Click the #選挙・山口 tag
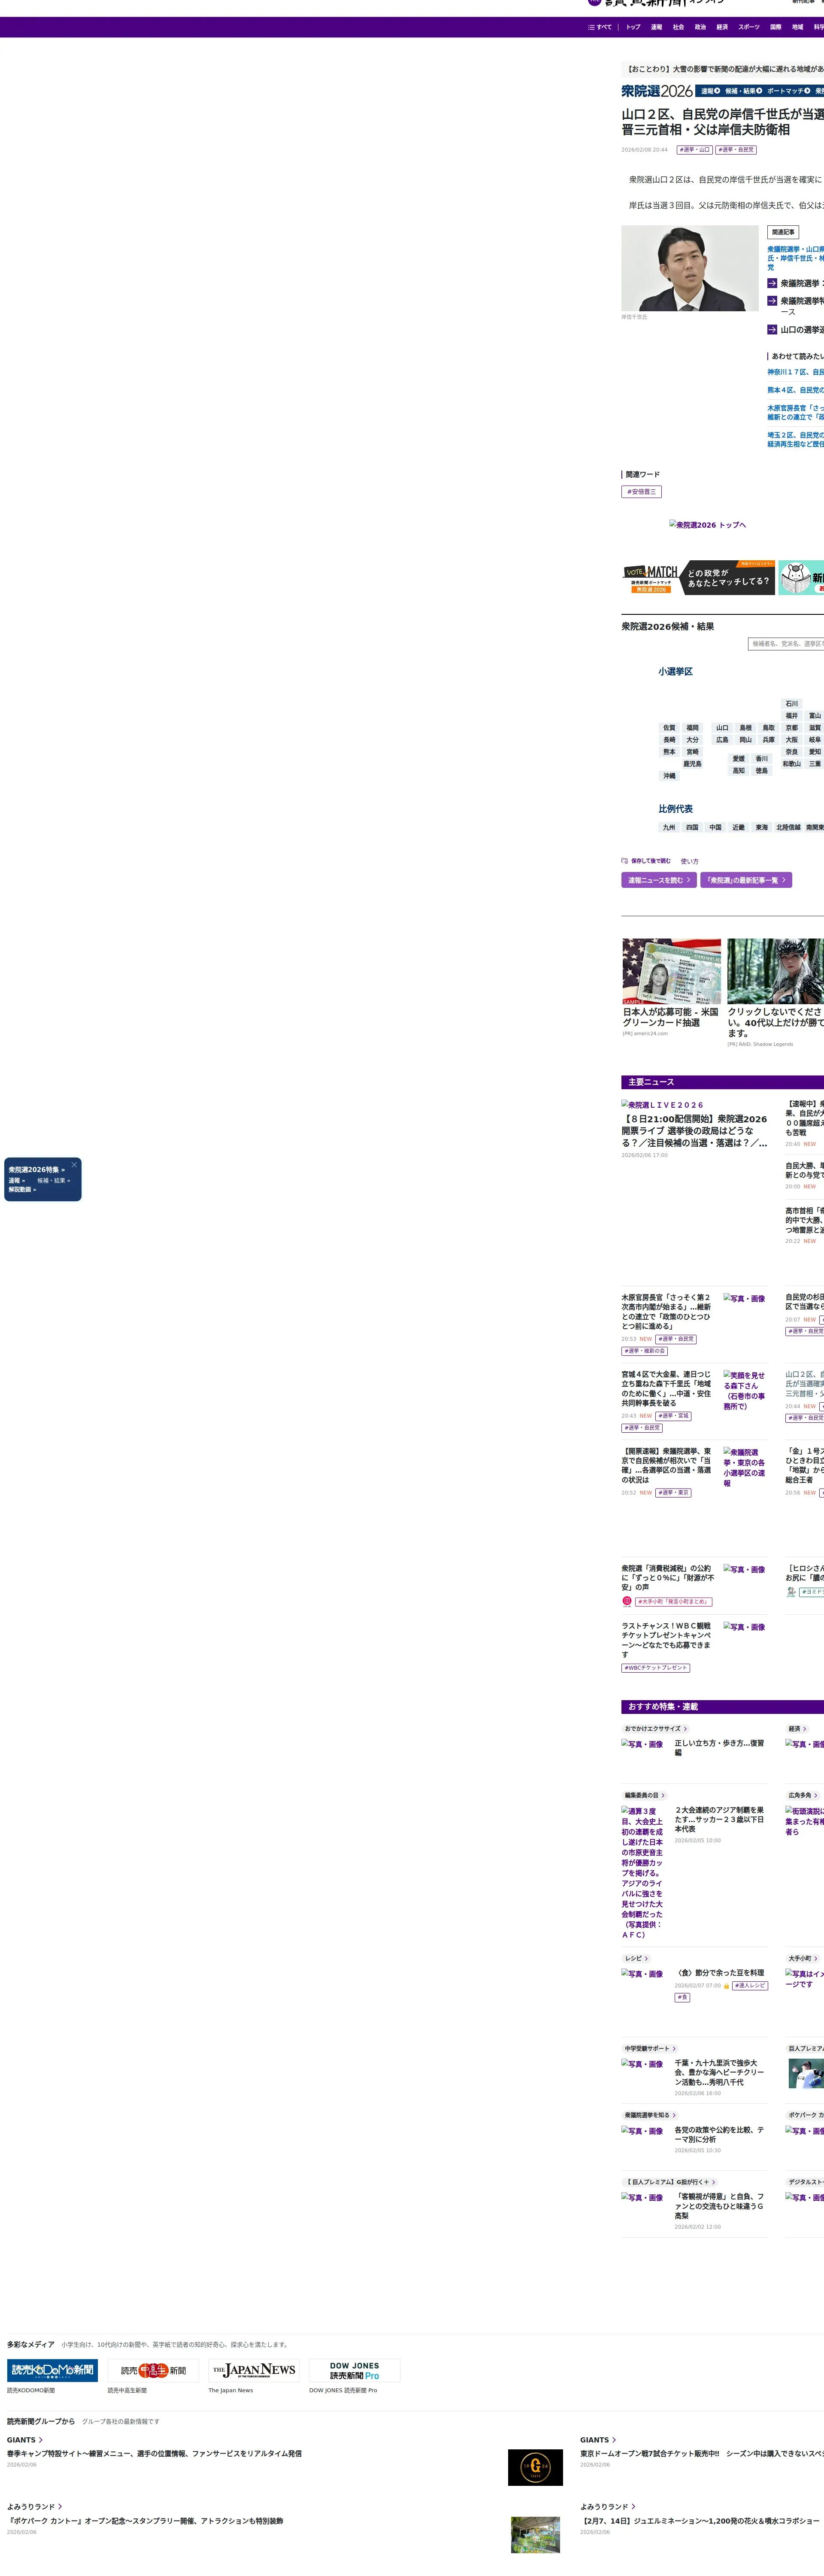The width and height of the screenshot is (824, 2576). [694, 150]
